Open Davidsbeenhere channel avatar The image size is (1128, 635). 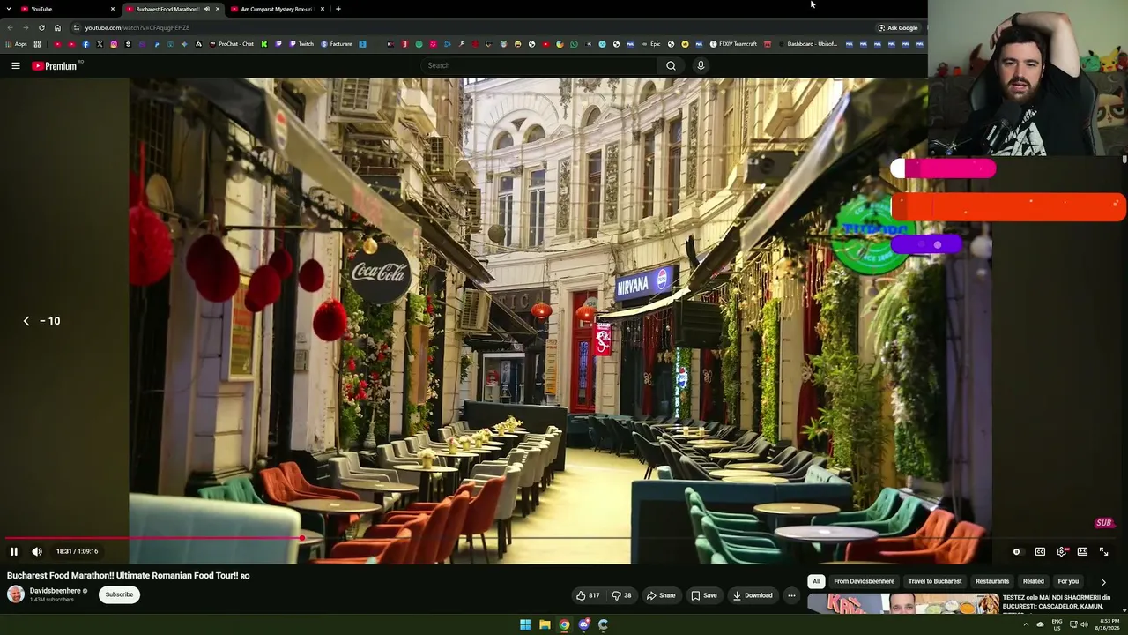pyautogui.click(x=16, y=594)
